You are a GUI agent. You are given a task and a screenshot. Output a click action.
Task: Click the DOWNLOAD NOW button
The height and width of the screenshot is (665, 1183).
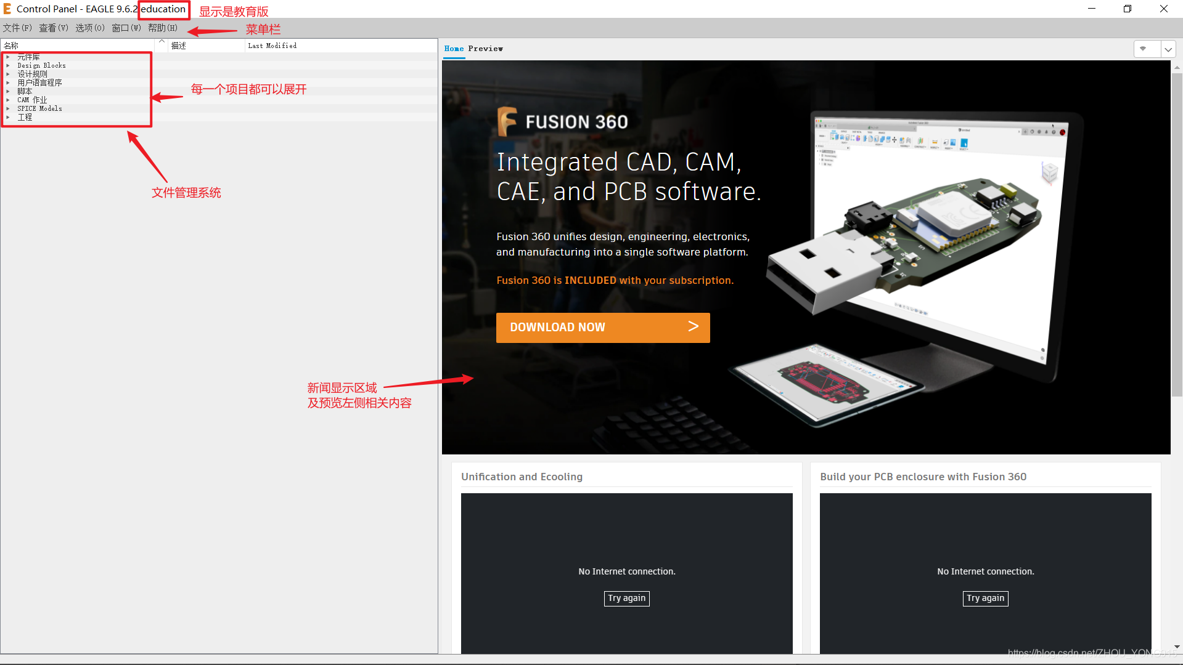point(603,328)
